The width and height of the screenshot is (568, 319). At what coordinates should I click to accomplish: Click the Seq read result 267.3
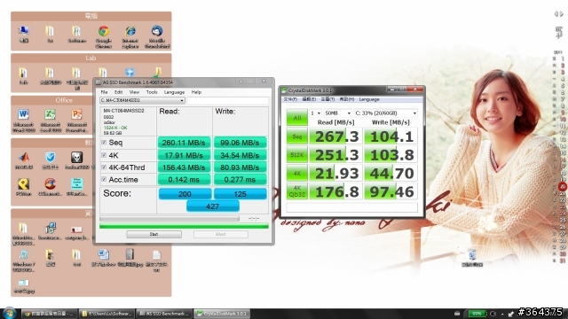[x=336, y=136]
